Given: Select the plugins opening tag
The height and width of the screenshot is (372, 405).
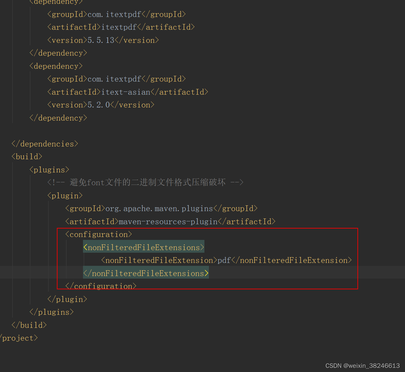Looking at the screenshot, I should point(49,170).
